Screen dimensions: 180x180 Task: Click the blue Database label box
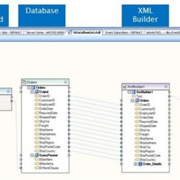42,15
